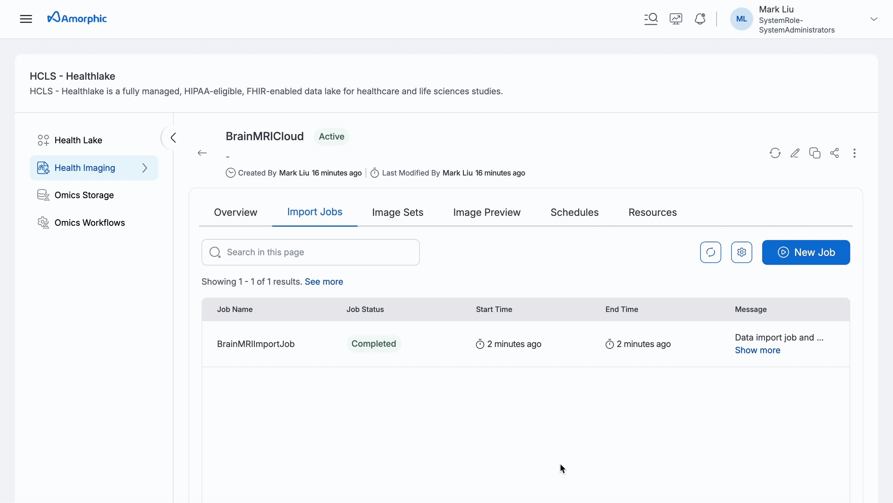Share BrainMRICloud via the share icon

[x=835, y=153]
